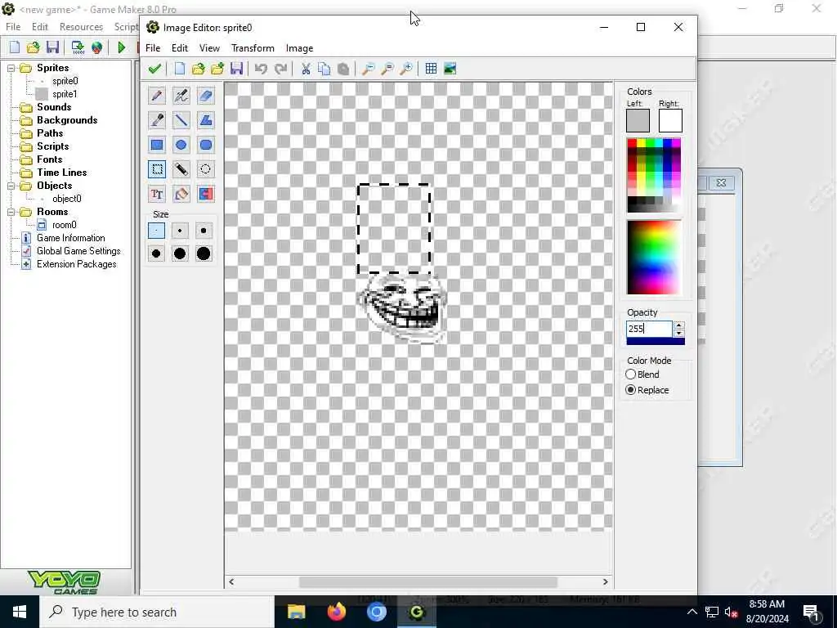Choose the smallest brush size
The image size is (837, 628).
156,231
